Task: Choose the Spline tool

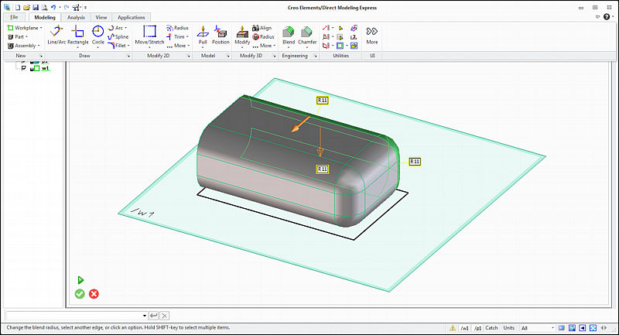Action: 118,36
